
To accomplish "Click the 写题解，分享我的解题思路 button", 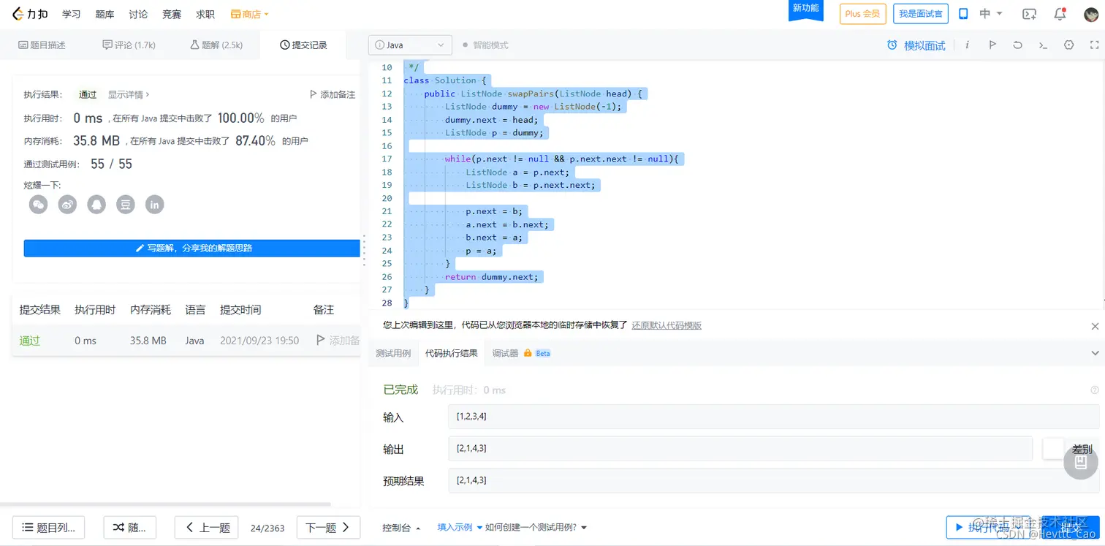I will point(190,248).
